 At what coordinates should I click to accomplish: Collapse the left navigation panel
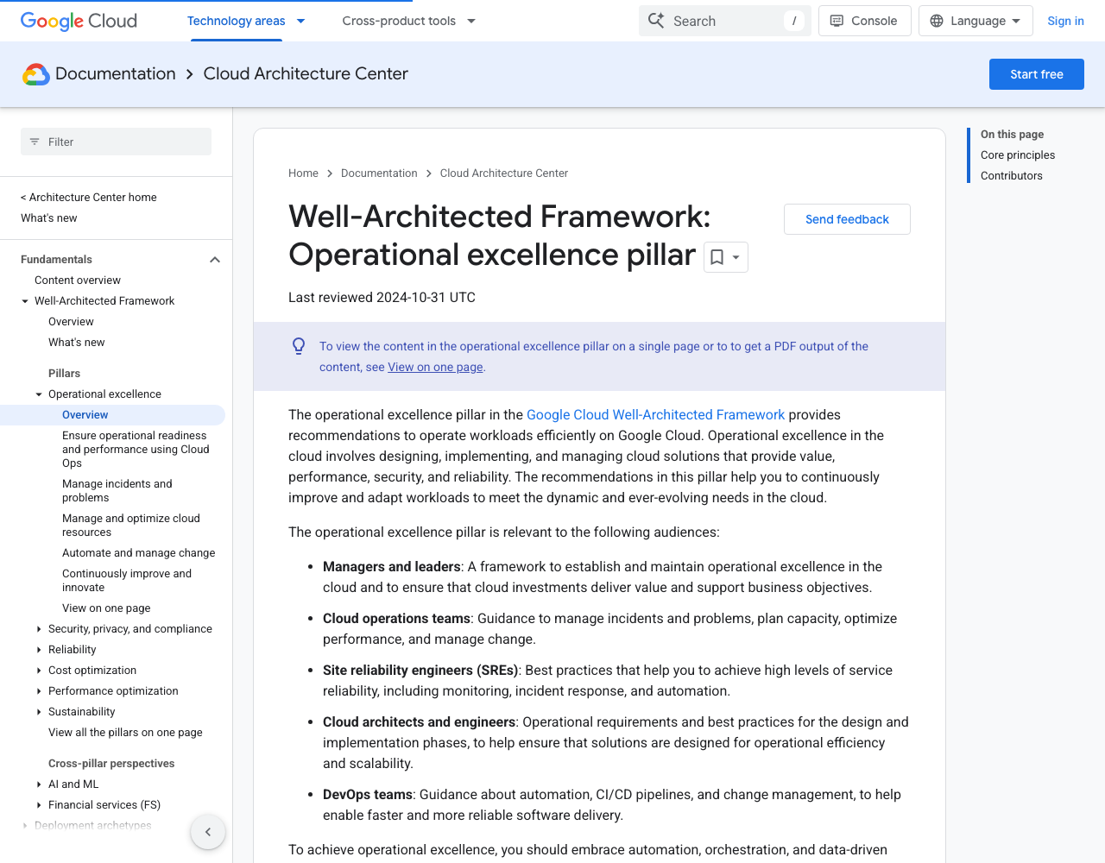pos(208,832)
